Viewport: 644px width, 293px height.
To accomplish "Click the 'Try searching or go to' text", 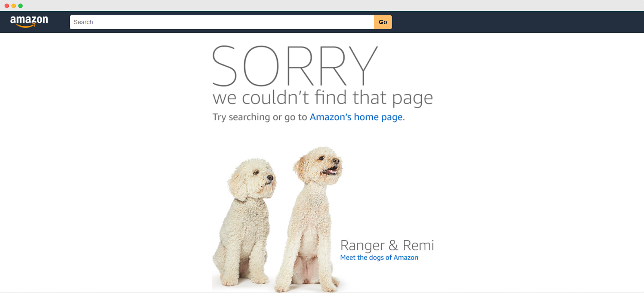I will pos(260,117).
